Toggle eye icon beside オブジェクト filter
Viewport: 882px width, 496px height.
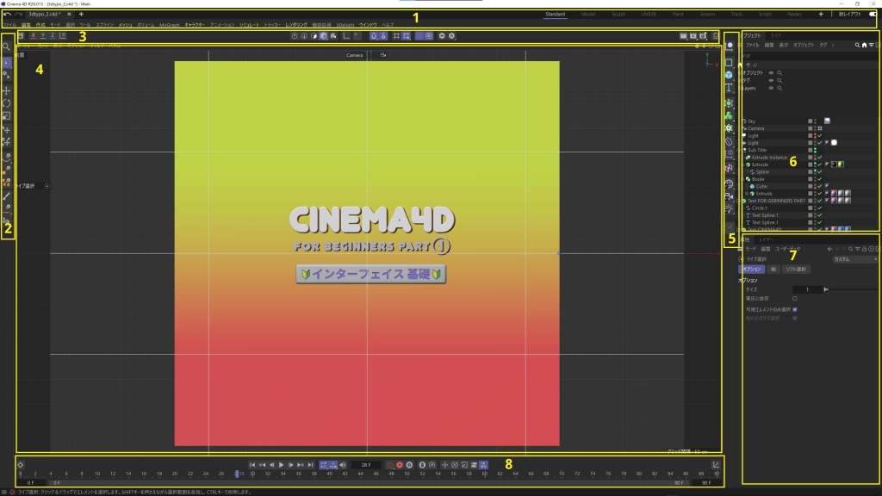tap(771, 73)
